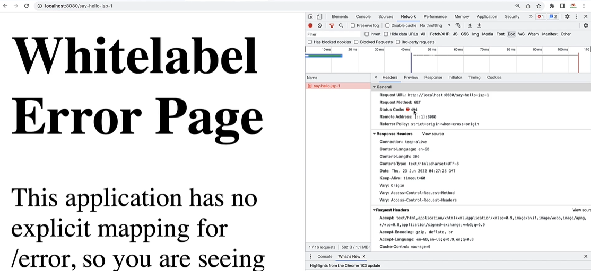This screenshot has height=271, width=591.
Task: Open the Extensions puzzle icon
Action: (x=552, y=6)
